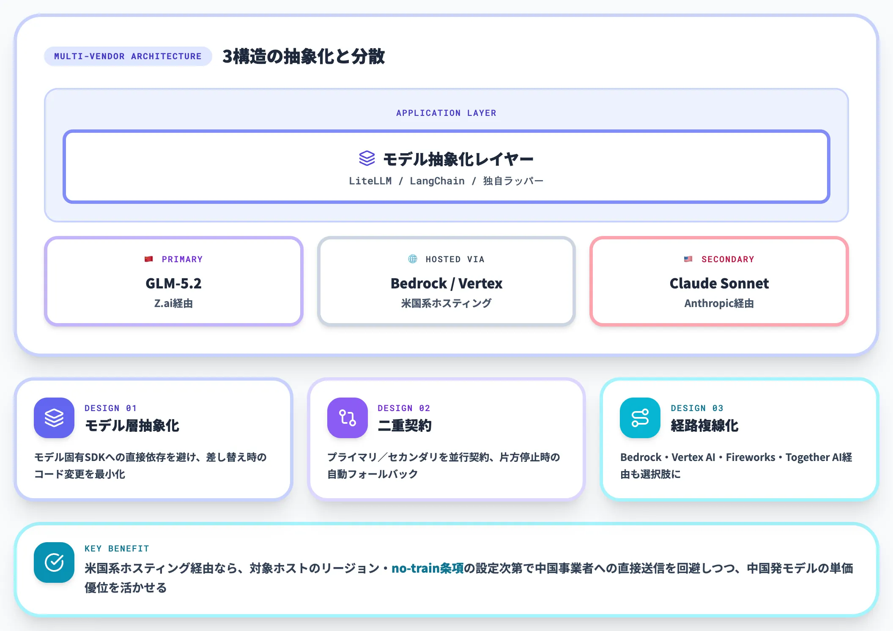
Task: Click the Anthropic経由 caption
Action: pos(719,303)
